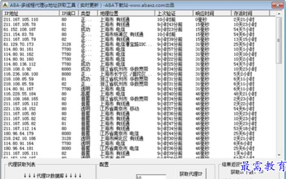Image resolution: width=290 pixels, height=179 pixels.
Task: Select row with IP 61.129.70.173
Action: [139, 44]
